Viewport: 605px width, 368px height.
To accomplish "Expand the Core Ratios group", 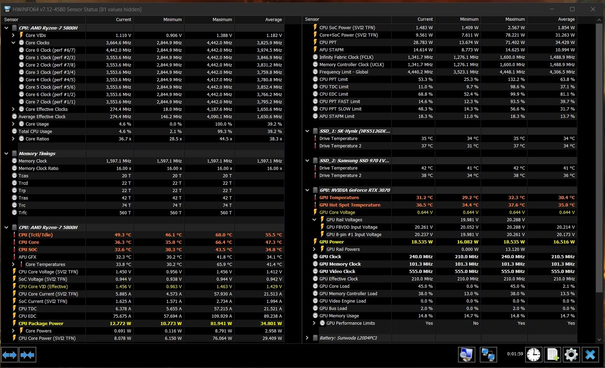I will (13, 139).
